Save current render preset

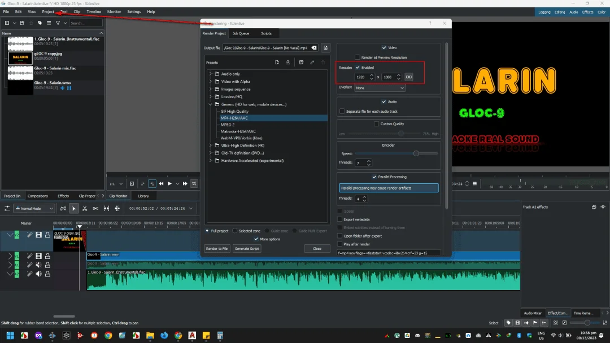(301, 62)
